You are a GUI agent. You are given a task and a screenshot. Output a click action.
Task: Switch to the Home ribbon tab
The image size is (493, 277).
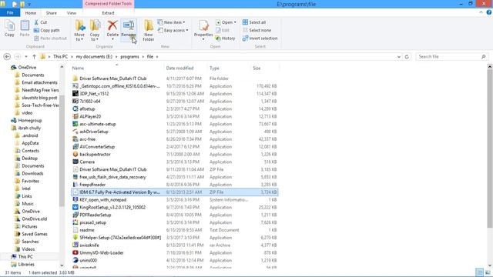pos(31,13)
